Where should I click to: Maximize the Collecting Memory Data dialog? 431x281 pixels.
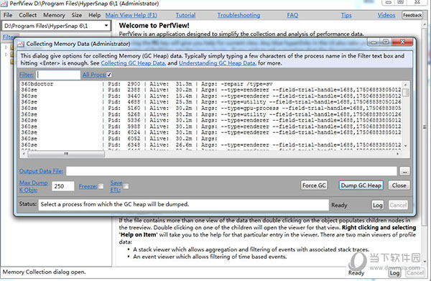pyautogui.click(x=386, y=42)
